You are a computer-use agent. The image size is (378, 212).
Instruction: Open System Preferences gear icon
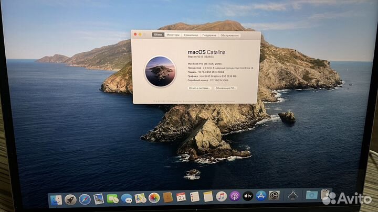click(274, 195)
